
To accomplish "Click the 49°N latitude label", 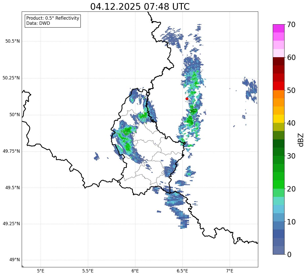I will coord(15,260).
